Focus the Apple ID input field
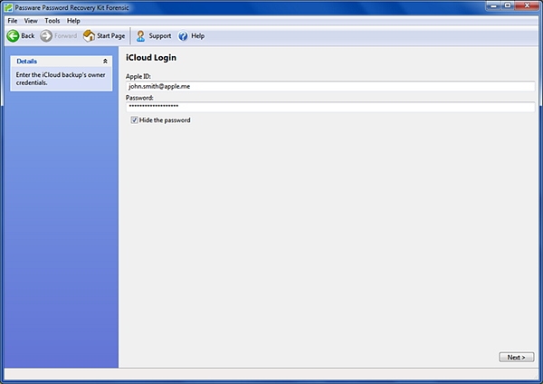 [330, 86]
